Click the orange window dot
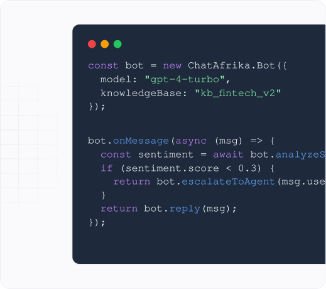Image resolution: width=326 pixels, height=289 pixels. pyautogui.click(x=105, y=44)
